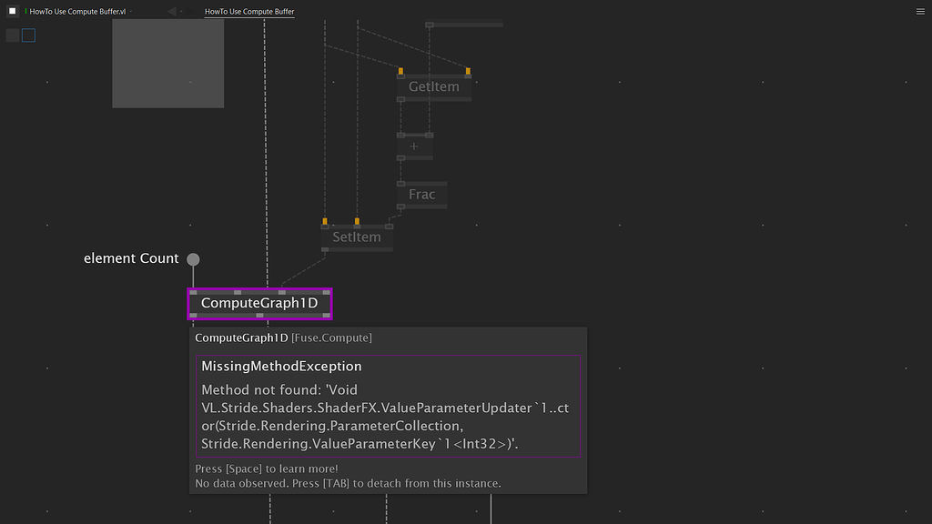Select the plus (+) node
This screenshot has width=932, height=524.
coord(414,146)
